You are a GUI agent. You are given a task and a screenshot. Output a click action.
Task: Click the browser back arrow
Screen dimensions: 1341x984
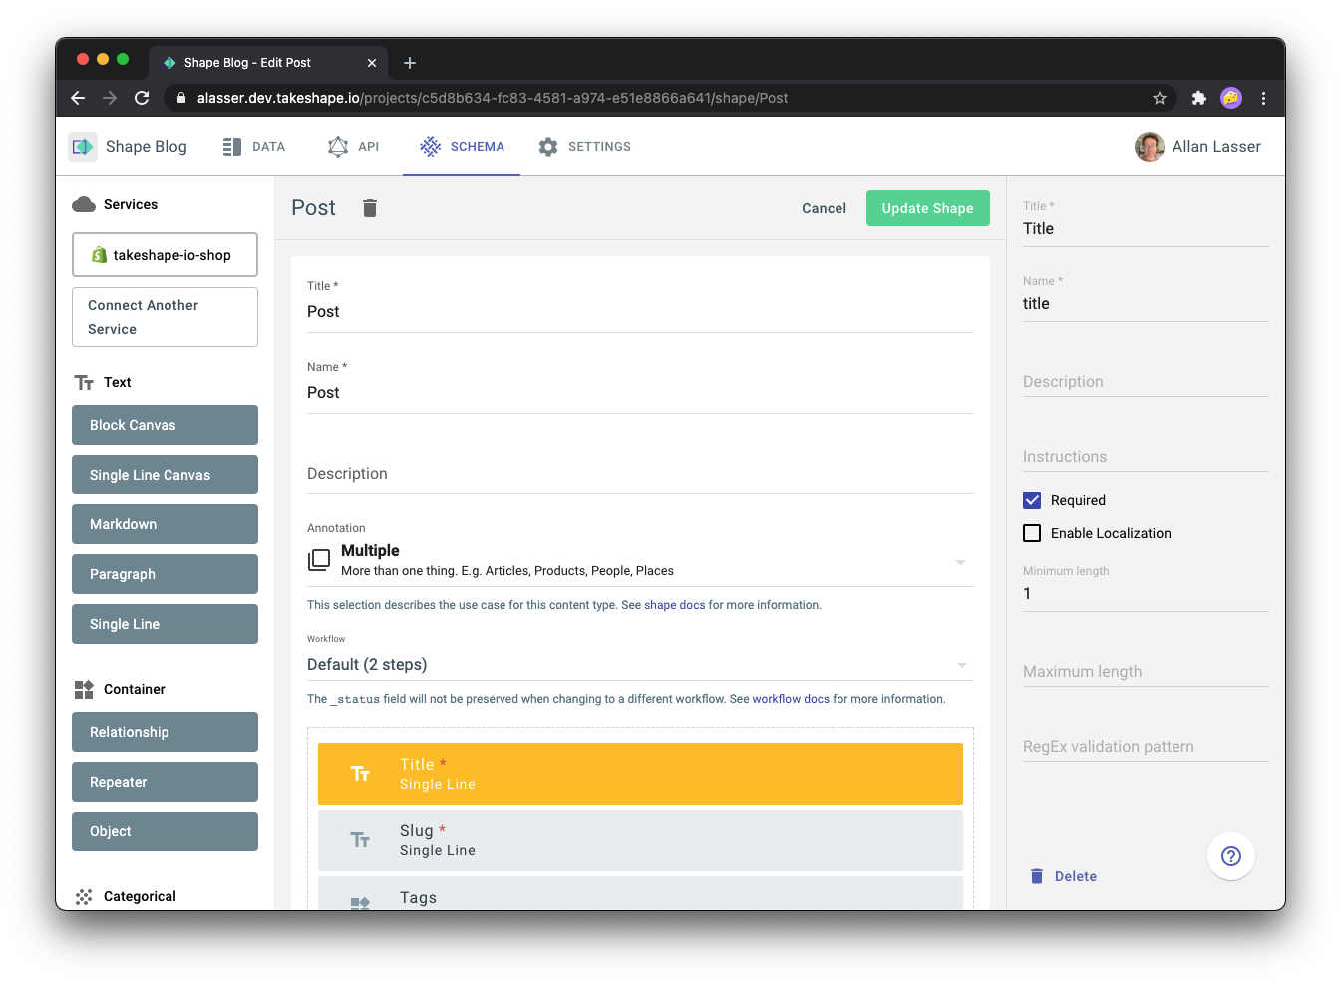[78, 98]
